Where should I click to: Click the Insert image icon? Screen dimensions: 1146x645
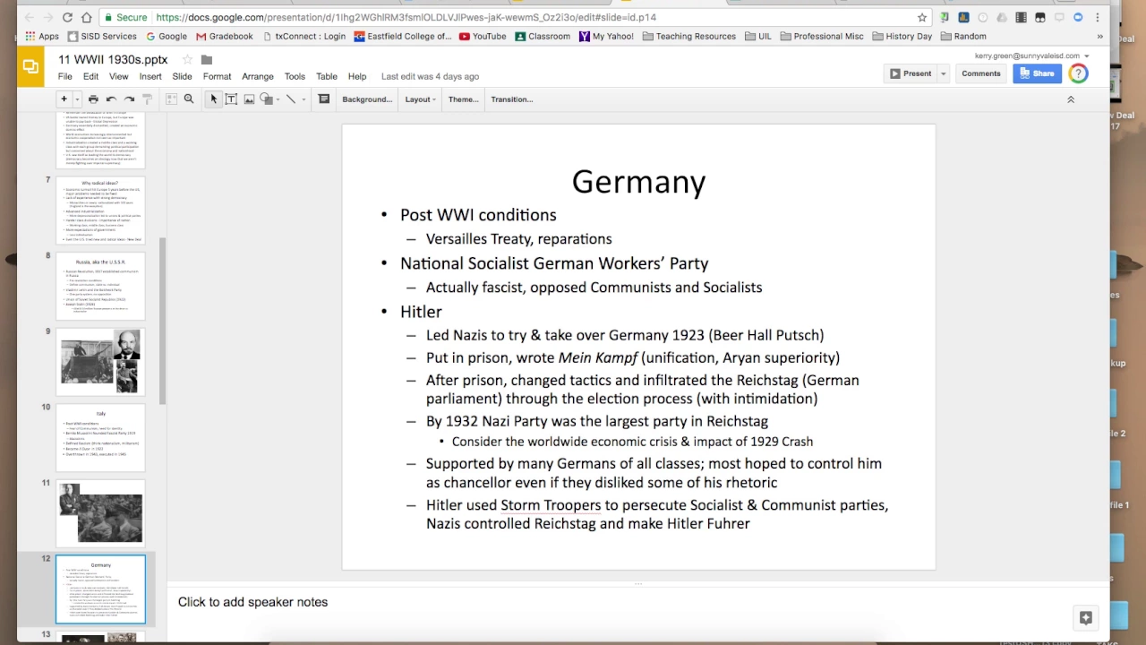point(249,99)
